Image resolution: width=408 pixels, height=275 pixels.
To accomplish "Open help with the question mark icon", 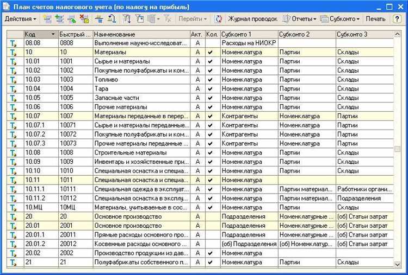I will click(397, 19).
